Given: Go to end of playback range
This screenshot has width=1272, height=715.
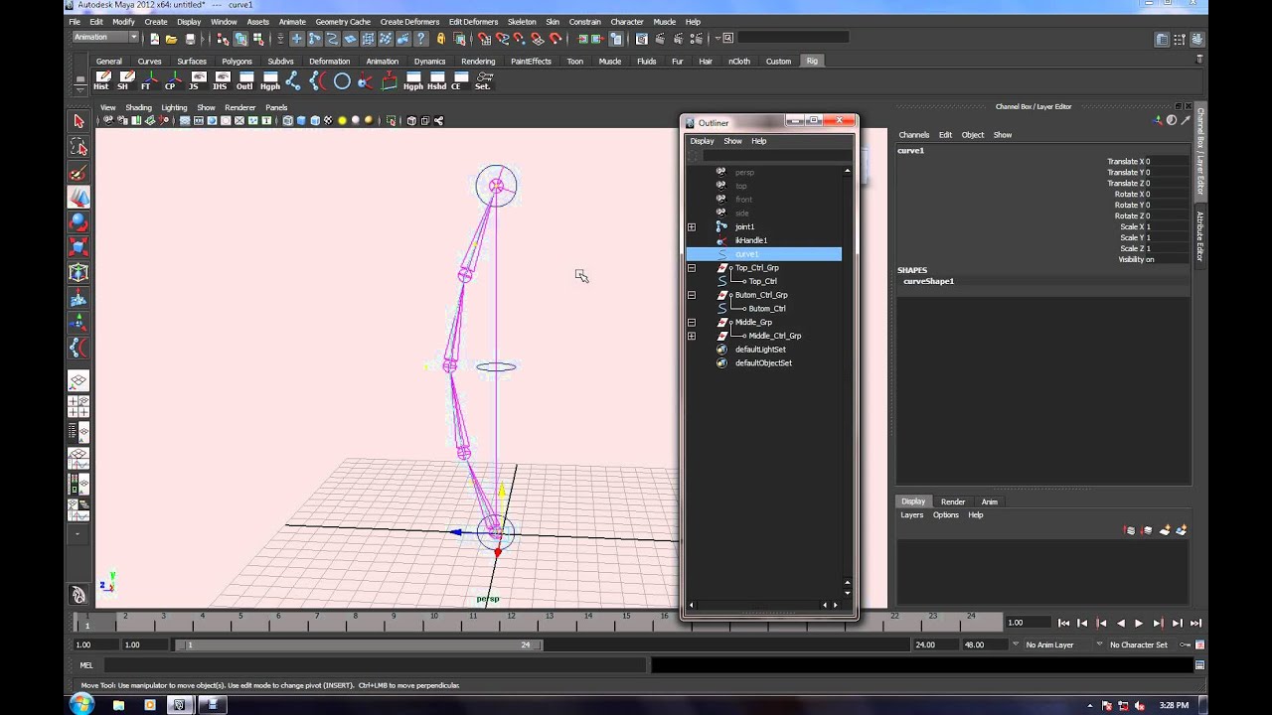Looking at the screenshot, I should (1195, 623).
